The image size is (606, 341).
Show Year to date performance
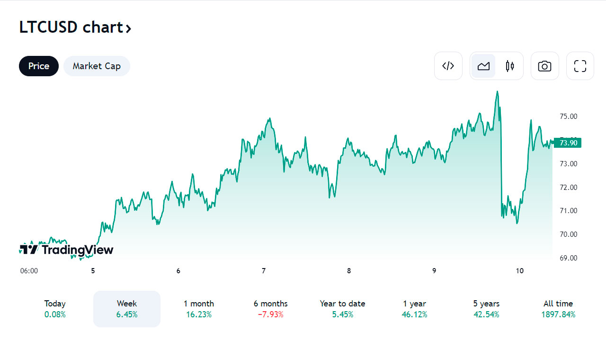[x=343, y=309]
